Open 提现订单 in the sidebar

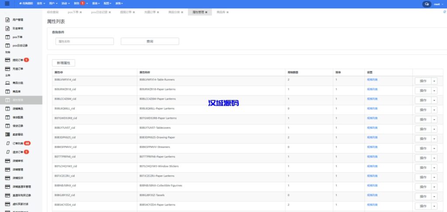point(18,60)
